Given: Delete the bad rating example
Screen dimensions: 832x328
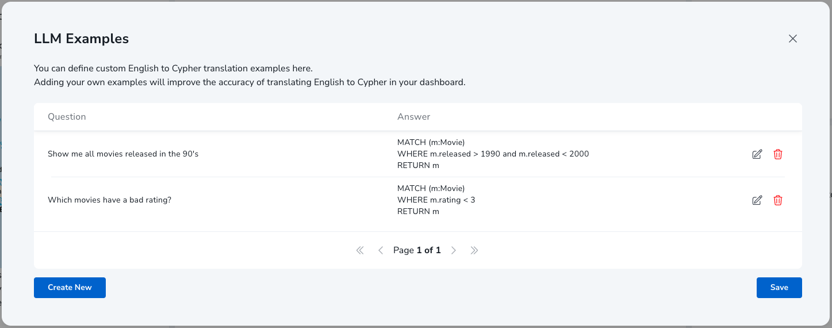Looking at the screenshot, I should click(778, 200).
